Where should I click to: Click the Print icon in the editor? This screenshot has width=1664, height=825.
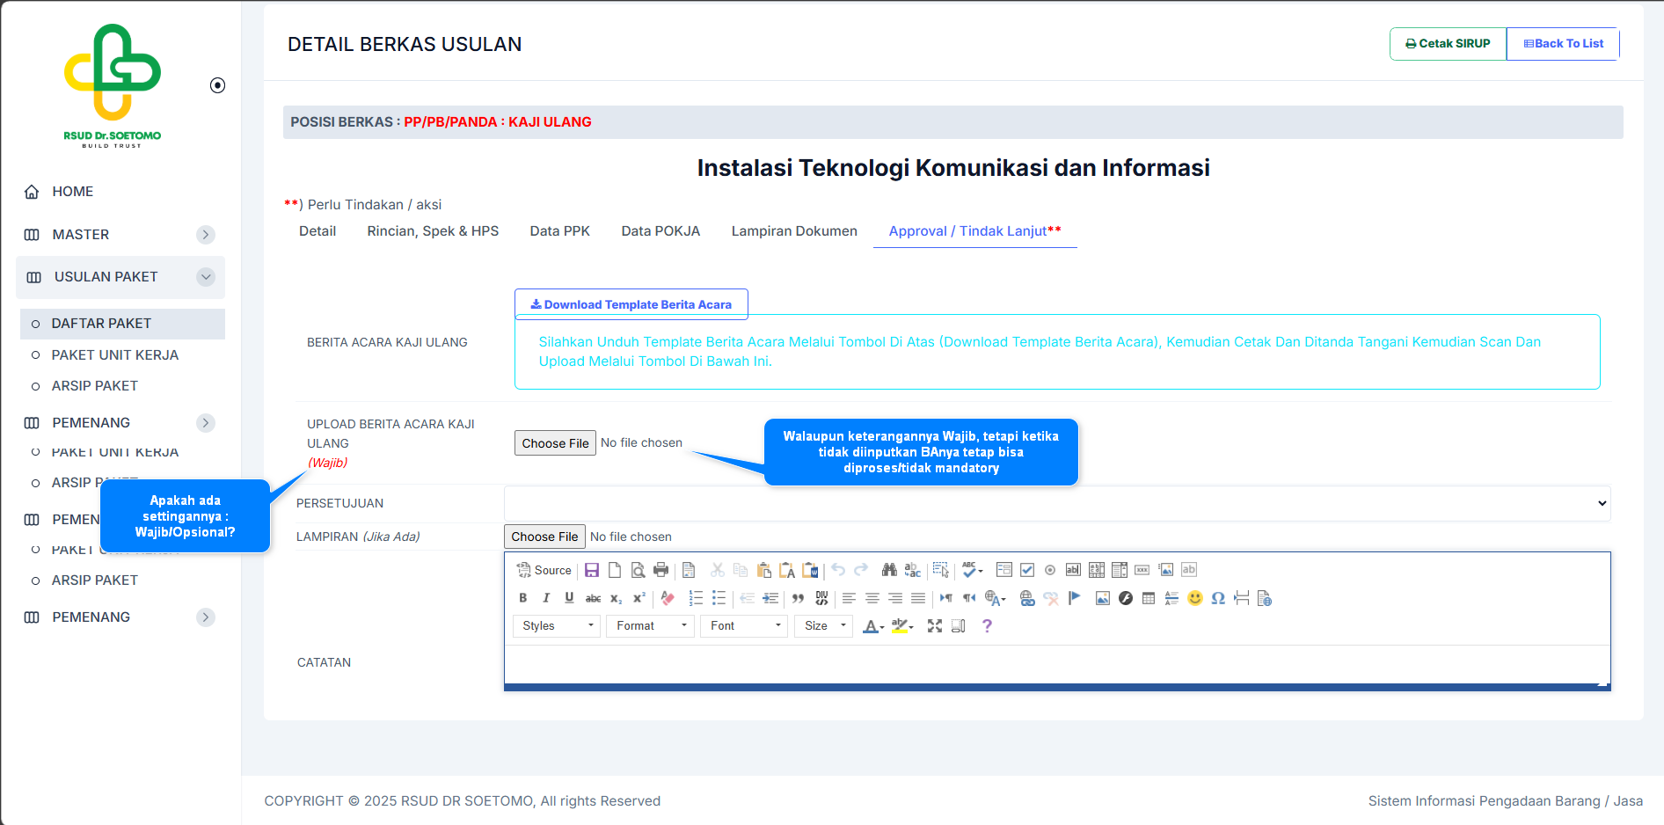(661, 570)
